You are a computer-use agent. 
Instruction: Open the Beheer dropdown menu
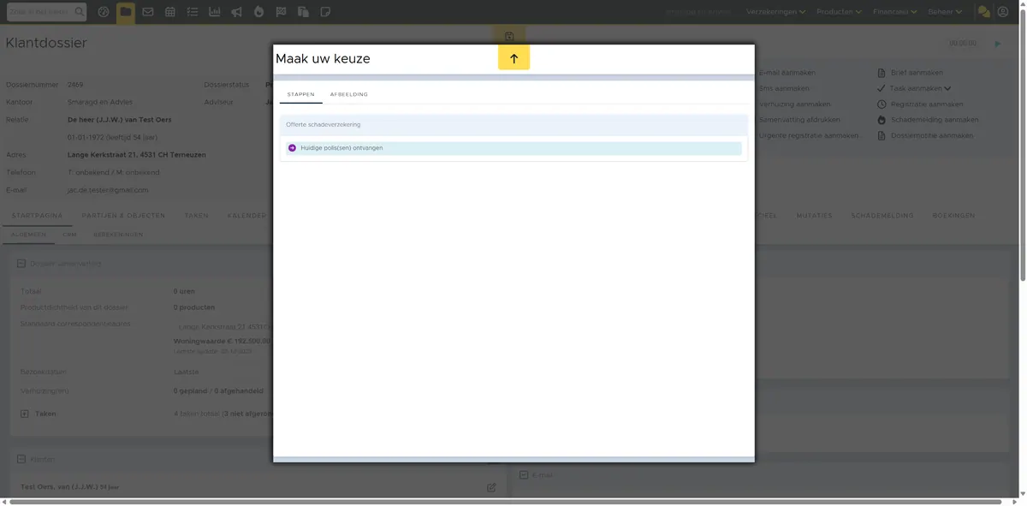coord(946,12)
